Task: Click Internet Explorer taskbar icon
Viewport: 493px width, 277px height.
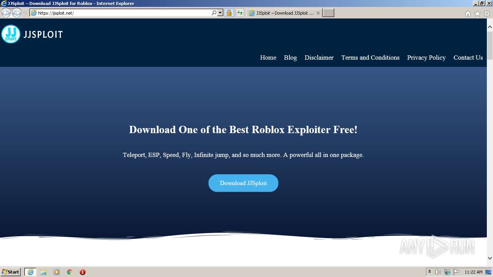Action: [x=30, y=272]
